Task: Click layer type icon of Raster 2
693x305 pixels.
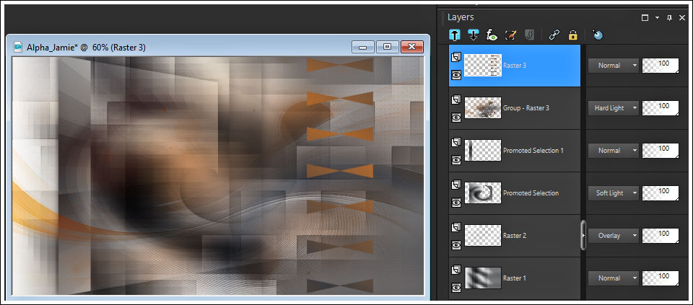Action: 456,227
